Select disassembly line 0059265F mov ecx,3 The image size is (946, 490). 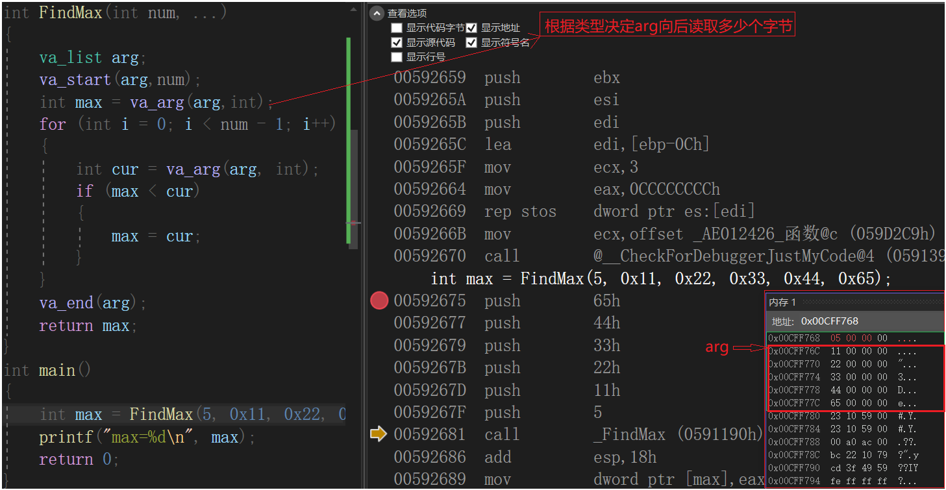pos(516,167)
